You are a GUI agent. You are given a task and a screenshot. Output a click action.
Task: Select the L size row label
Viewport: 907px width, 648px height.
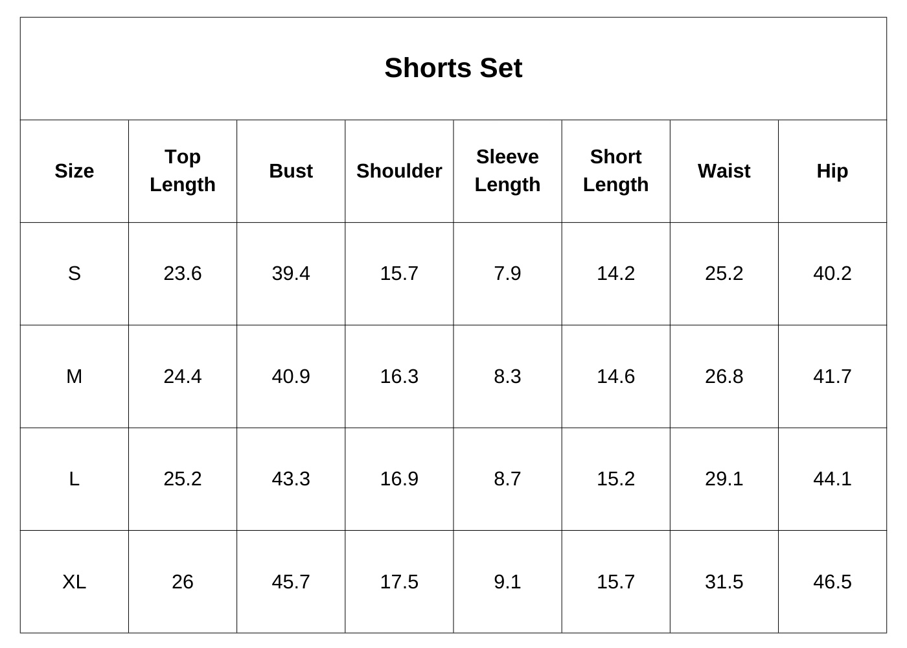click(x=75, y=479)
